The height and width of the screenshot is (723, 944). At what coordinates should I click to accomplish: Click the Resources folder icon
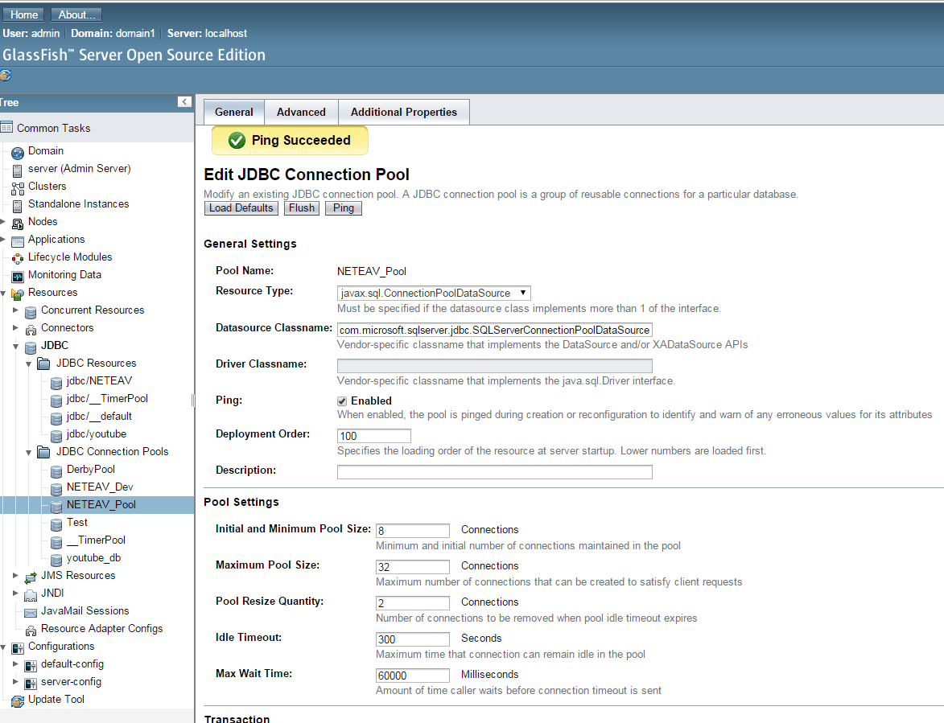click(x=18, y=294)
